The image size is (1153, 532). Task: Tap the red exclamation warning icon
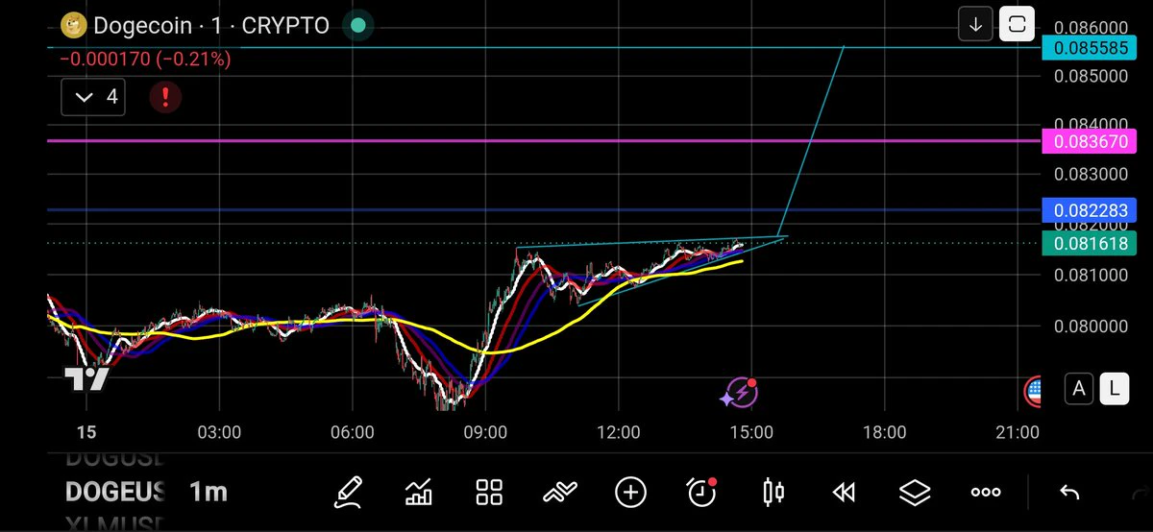coord(166,96)
